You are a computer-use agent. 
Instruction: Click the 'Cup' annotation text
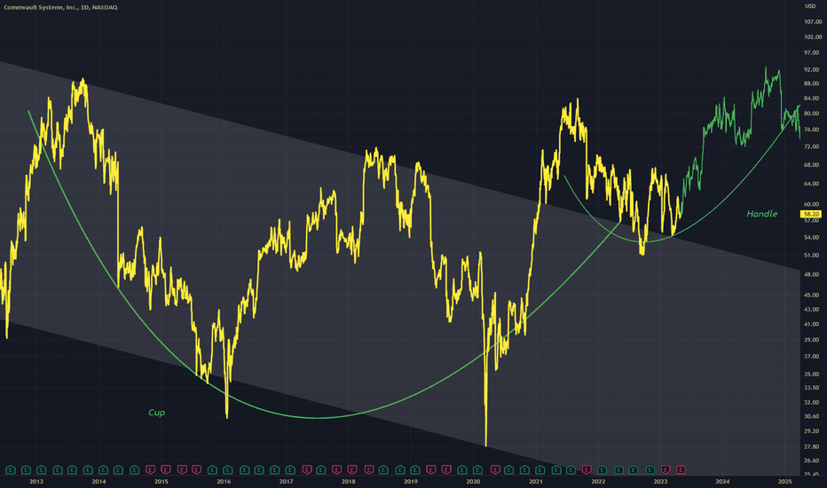(x=157, y=413)
